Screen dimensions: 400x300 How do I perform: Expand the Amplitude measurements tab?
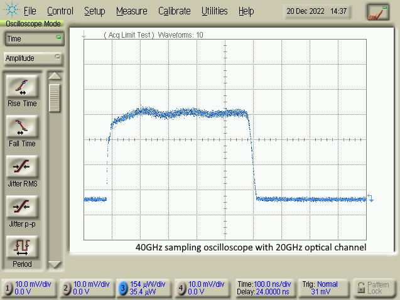(33, 58)
